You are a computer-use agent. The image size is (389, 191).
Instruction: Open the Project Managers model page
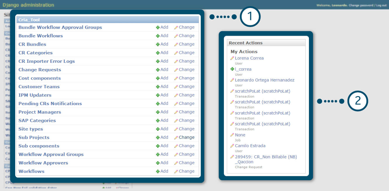(40, 112)
